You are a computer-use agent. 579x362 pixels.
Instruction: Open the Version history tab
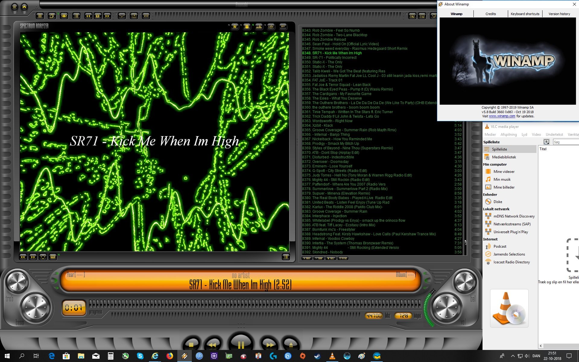(559, 14)
